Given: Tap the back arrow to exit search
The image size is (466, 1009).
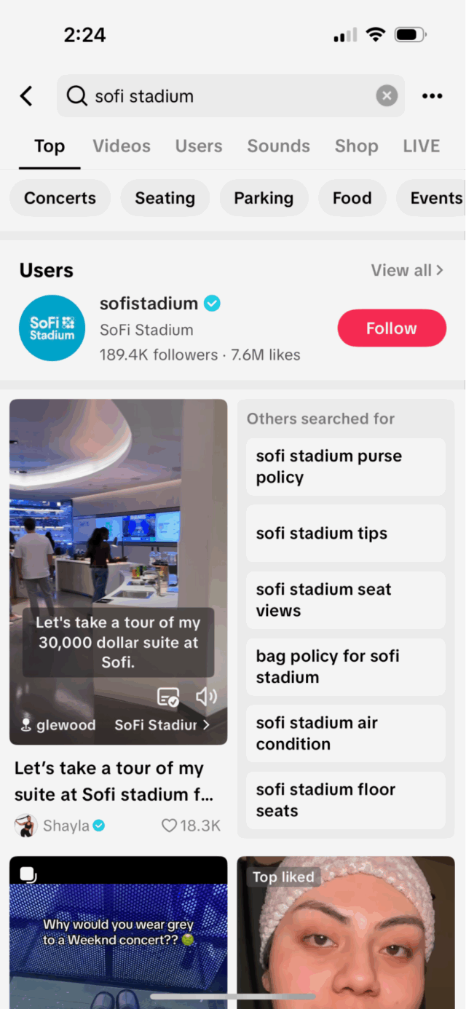Looking at the screenshot, I should point(26,95).
